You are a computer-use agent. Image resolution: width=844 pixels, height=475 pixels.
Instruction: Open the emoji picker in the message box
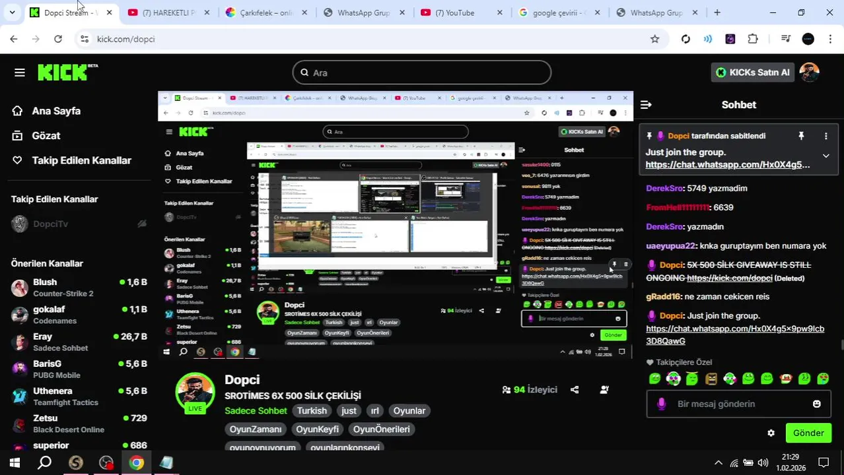click(817, 404)
